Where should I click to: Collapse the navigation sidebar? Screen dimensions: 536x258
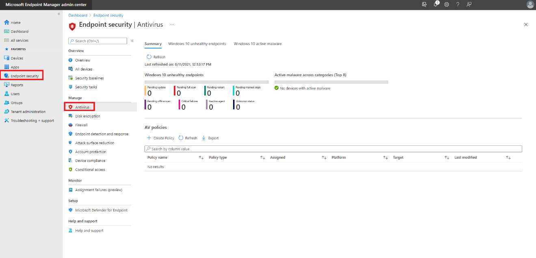coord(58,13)
